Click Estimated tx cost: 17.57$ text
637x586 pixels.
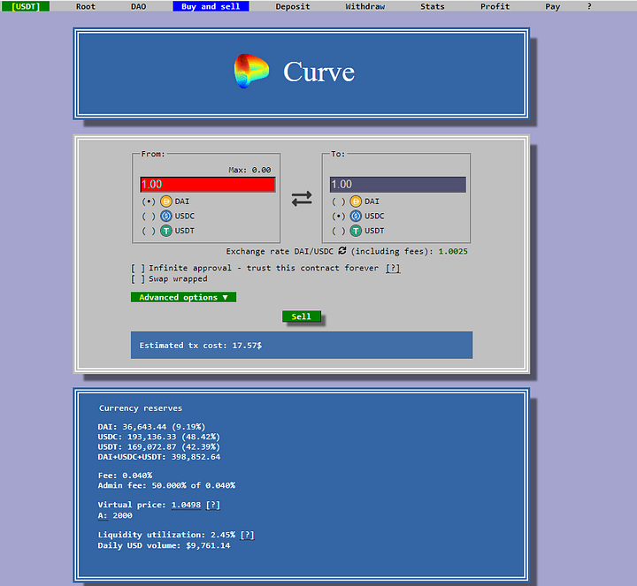coord(201,346)
